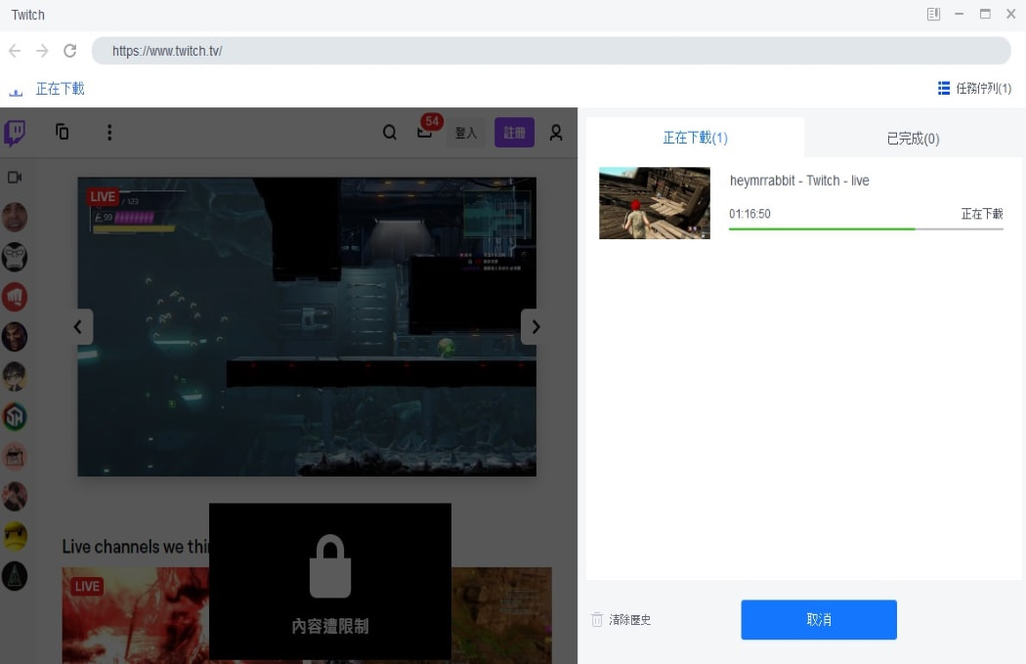Reload the Twitch page
Screen dimensions: 1026x664
[70, 51]
